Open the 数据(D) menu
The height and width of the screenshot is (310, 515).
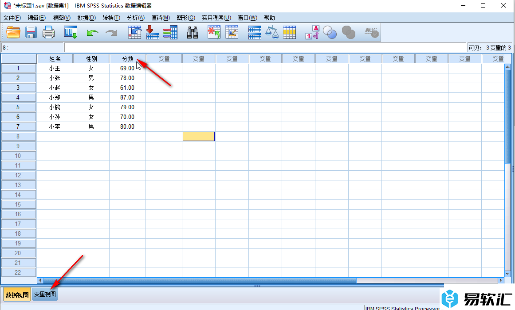[x=86, y=18]
